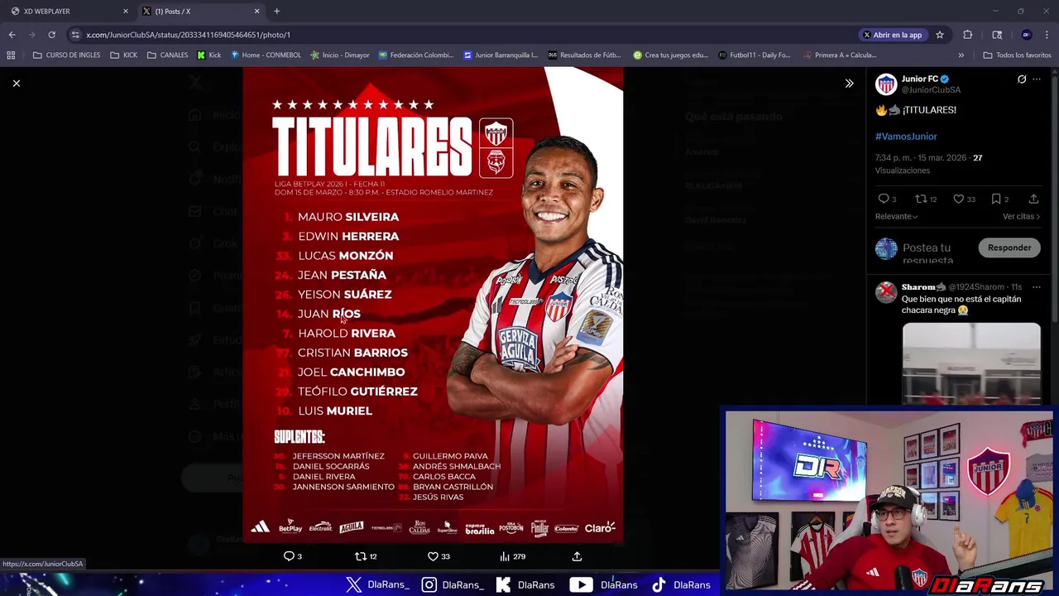Viewport: 1059px width, 596px height.
Task: Click the heart icon below the photo
Action: coord(433,556)
